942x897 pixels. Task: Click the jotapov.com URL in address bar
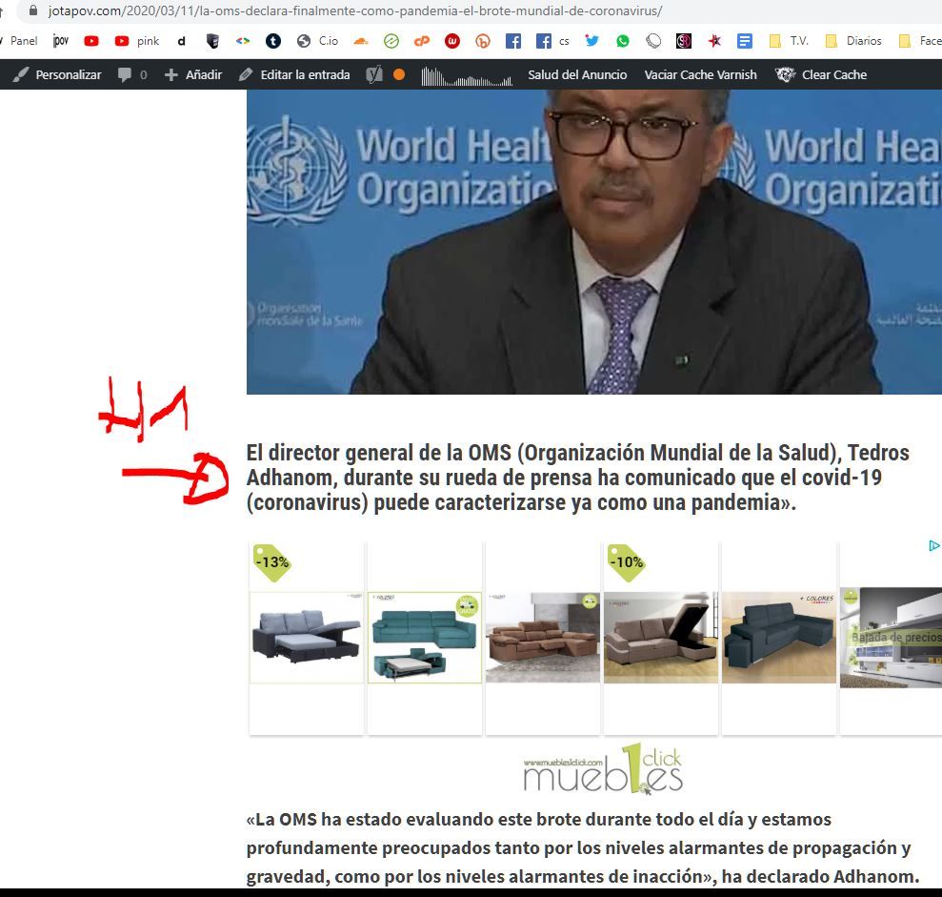355,10
